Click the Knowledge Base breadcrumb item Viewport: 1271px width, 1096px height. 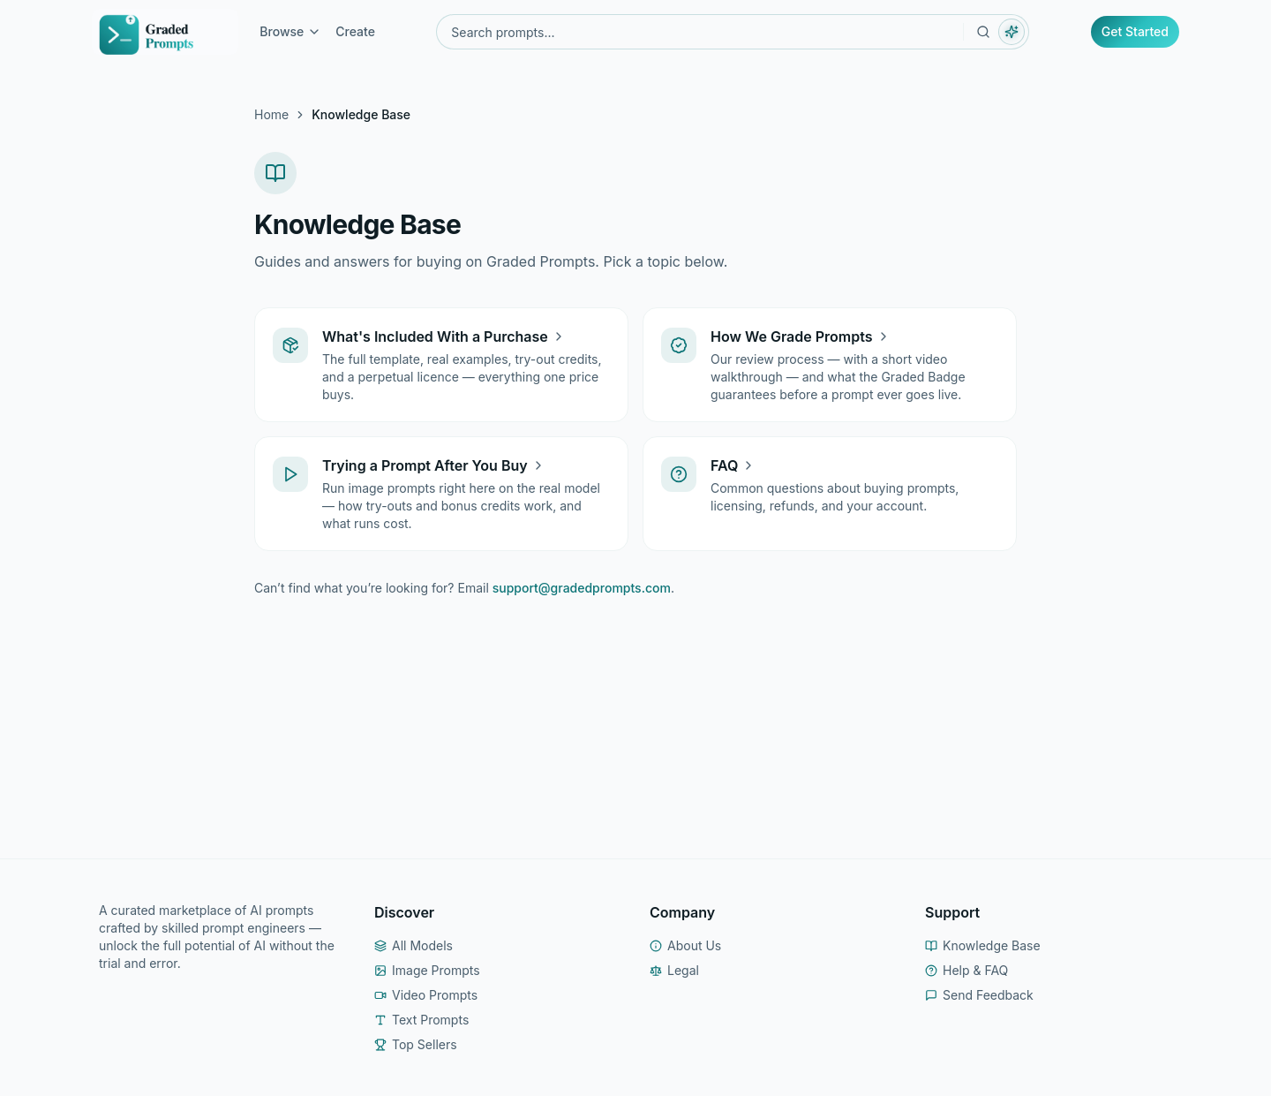[361, 115]
